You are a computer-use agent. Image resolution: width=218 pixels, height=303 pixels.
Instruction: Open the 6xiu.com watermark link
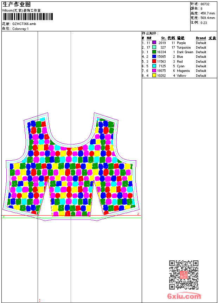point(184,296)
